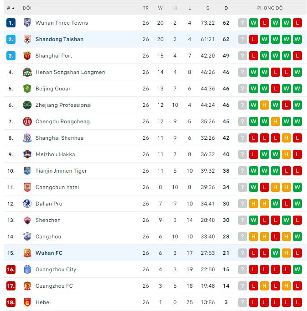The image size is (307, 311).
Task: Click Shandong Taishan's gray question mark badge
Action: pyautogui.click(x=242, y=39)
